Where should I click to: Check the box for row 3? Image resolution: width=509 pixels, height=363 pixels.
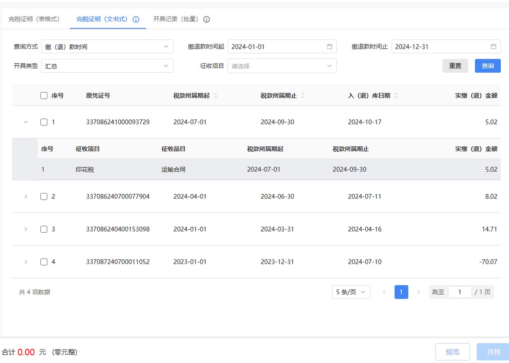pos(44,229)
